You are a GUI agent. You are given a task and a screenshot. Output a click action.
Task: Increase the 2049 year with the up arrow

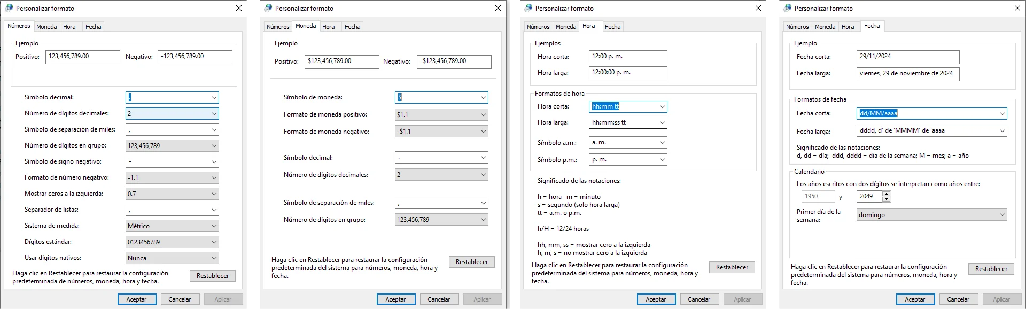click(x=886, y=194)
